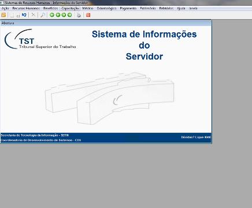Click the save icon beside new record
The image size is (252, 208).
coord(18,15)
